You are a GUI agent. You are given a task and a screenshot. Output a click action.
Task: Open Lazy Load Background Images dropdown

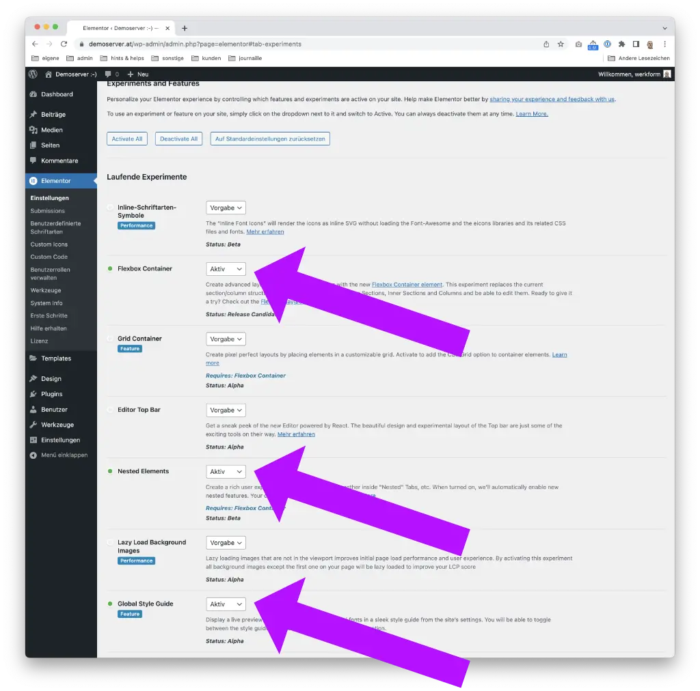pos(226,543)
